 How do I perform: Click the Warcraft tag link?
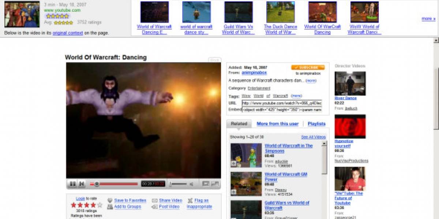coord(281,96)
